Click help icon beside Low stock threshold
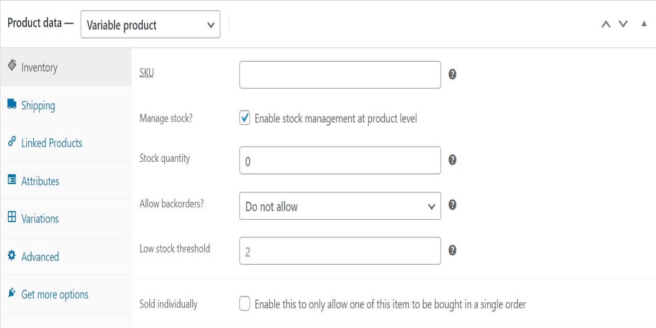656x328 pixels. coord(452,250)
